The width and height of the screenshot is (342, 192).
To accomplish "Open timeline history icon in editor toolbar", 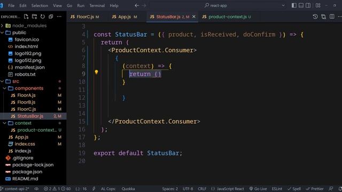I will [315, 17].
